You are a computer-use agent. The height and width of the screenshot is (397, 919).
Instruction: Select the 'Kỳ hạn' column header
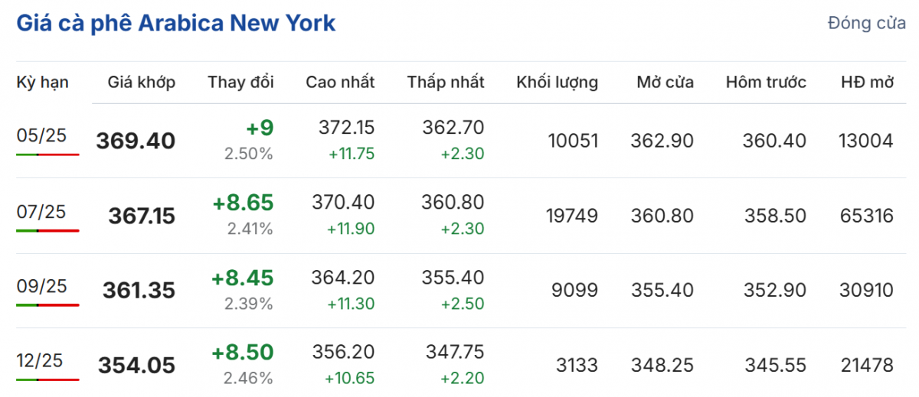(43, 83)
